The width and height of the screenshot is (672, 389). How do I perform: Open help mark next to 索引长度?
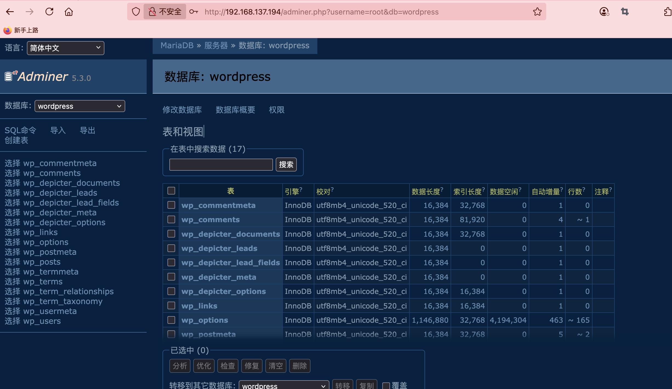tap(483, 189)
